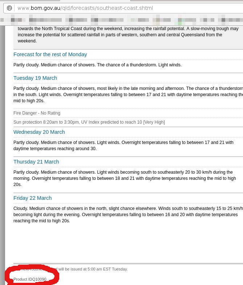Focus the bom.gov.au URL address field
This screenshot has width=243, height=285.
[127, 8]
